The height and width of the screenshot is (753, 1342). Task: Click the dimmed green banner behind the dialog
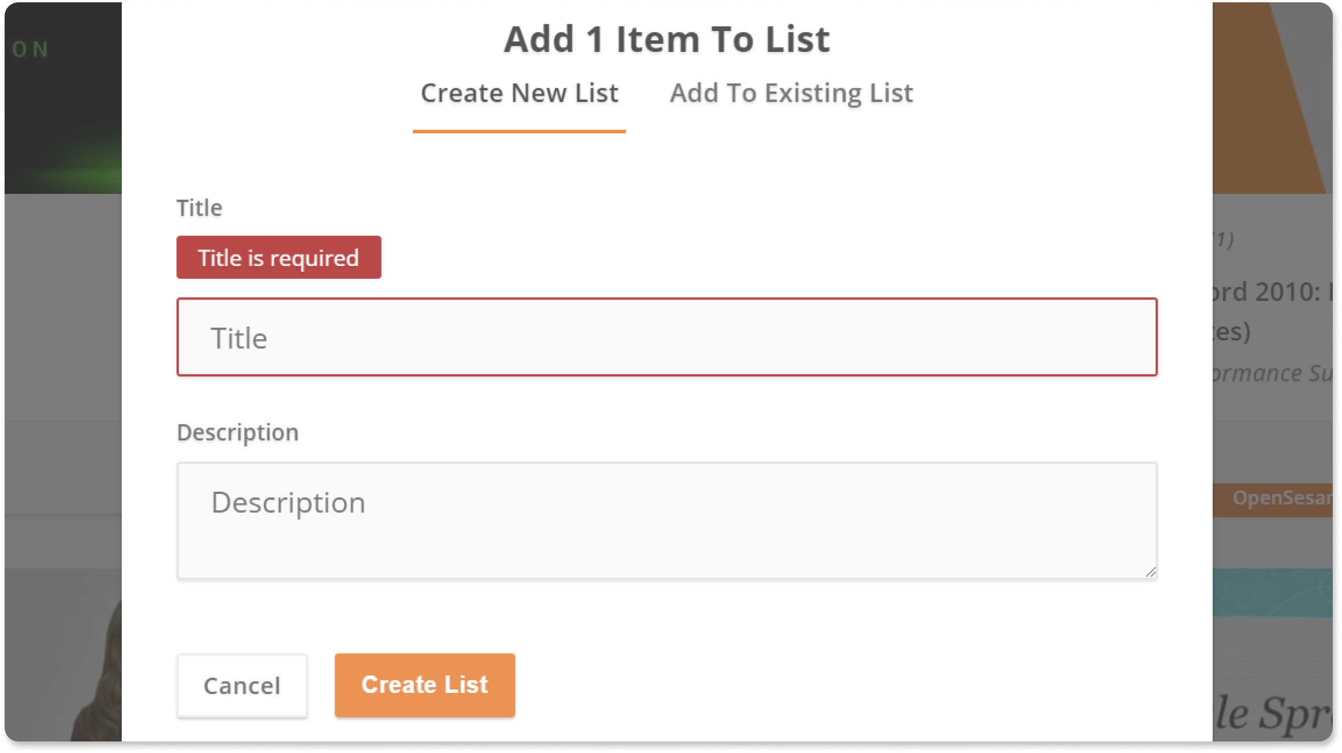click(64, 98)
